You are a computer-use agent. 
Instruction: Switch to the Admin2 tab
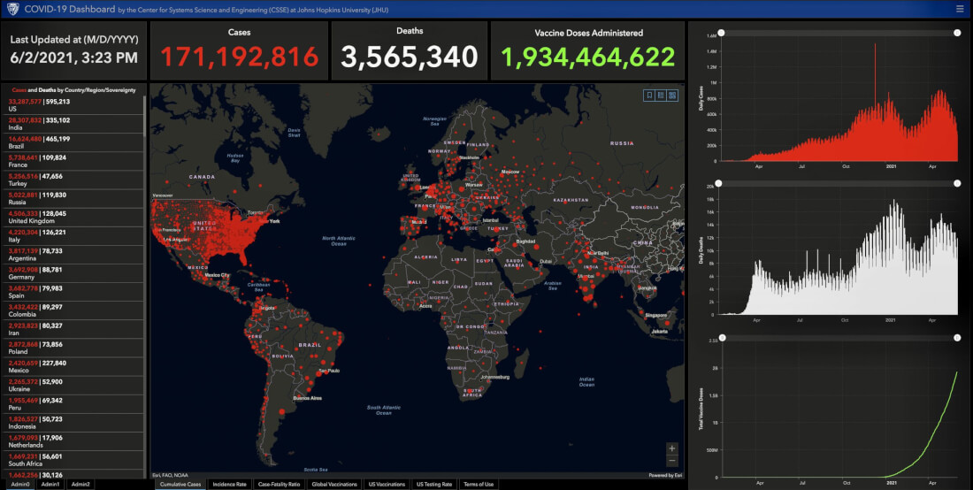point(80,484)
